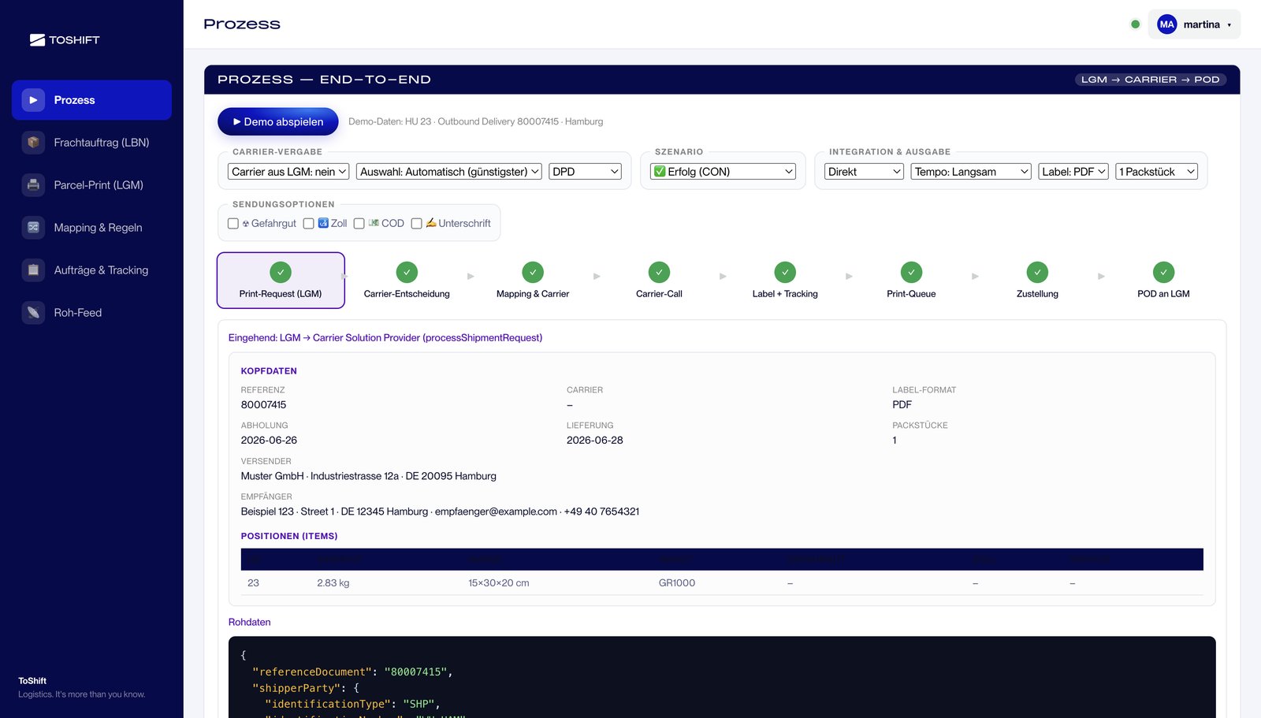Screen dimensions: 1261x718
Task: Click reference value 80007415
Action: 263,405
